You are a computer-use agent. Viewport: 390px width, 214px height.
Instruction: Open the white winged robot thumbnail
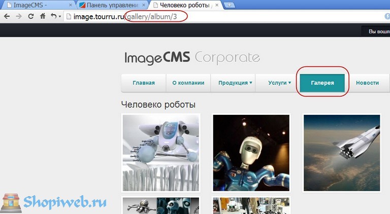(x=161, y=153)
